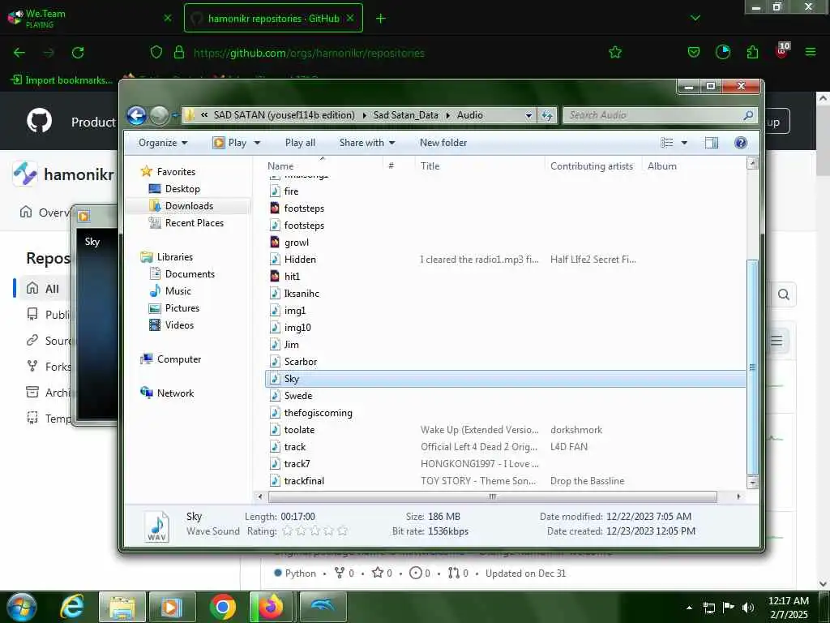Open the view options dropdown arrow

(684, 143)
